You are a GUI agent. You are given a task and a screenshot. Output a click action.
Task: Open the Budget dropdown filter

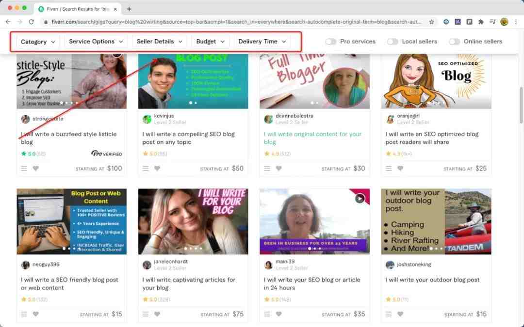coord(210,42)
